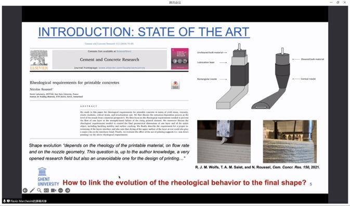Click the conical nozzle printing photo
The image size is (350, 206).
[290, 142]
